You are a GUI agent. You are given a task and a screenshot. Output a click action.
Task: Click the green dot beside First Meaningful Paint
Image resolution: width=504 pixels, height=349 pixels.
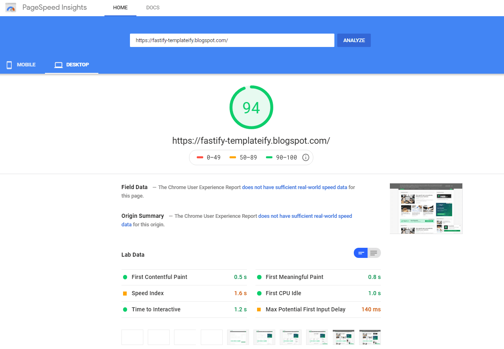tap(259, 277)
